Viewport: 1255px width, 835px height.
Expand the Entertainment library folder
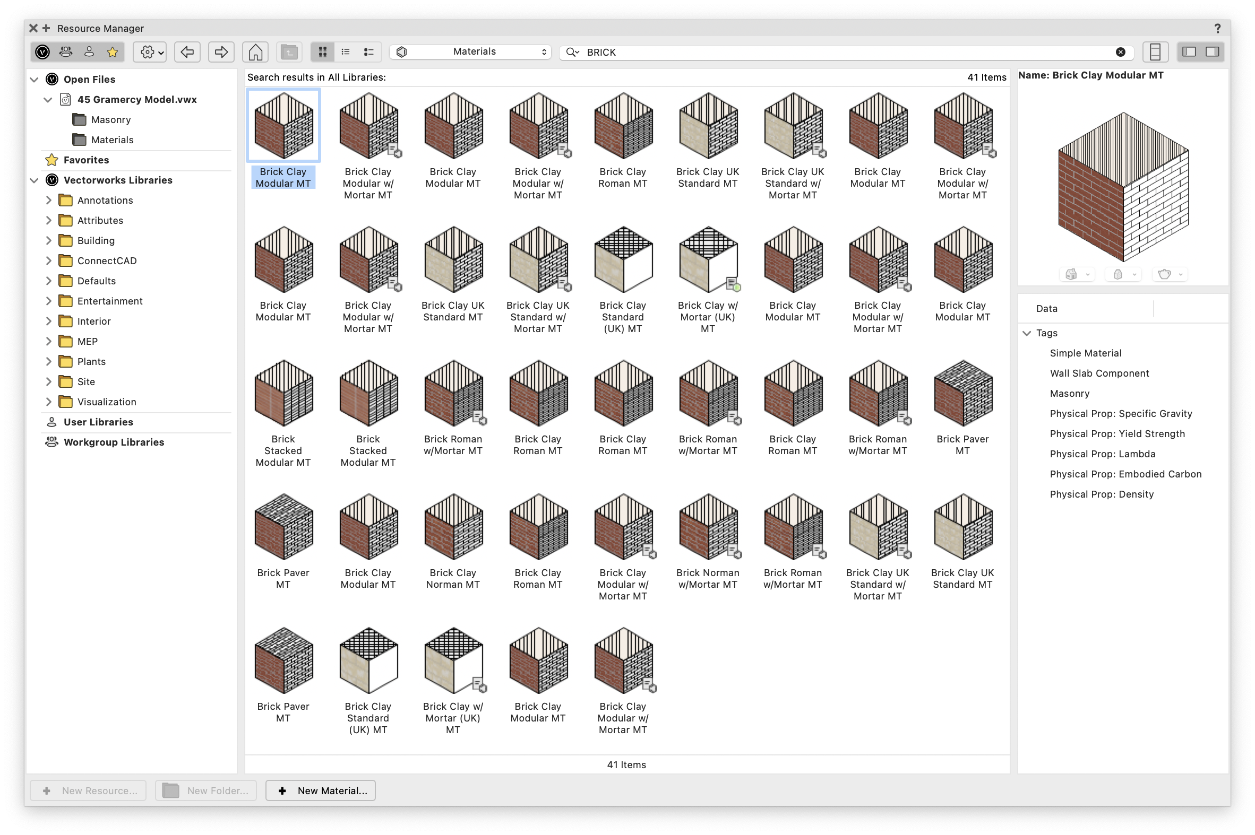pos(48,301)
